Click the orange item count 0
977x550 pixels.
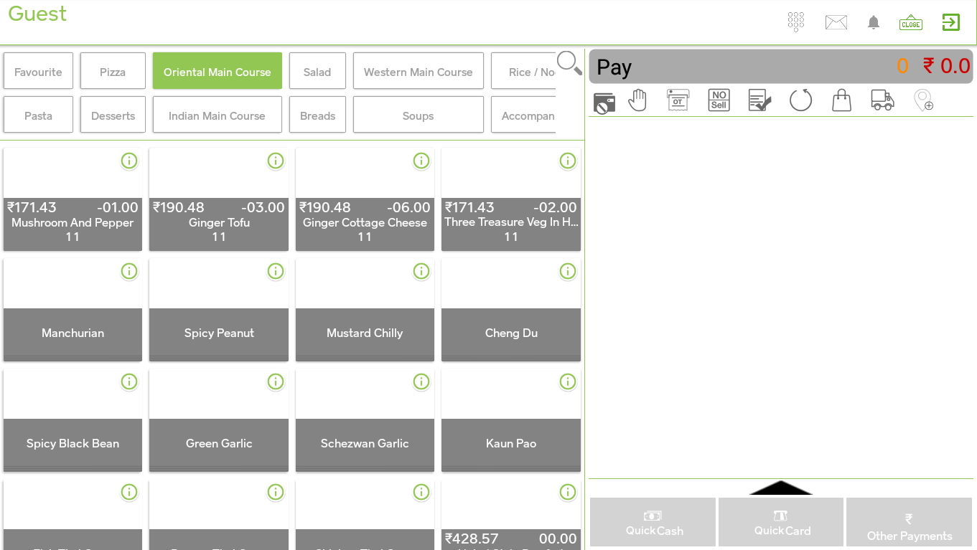[902, 66]
